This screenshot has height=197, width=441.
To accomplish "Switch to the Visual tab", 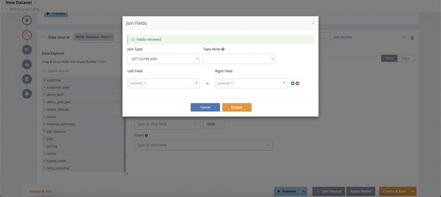I will (x=389, y=58).
